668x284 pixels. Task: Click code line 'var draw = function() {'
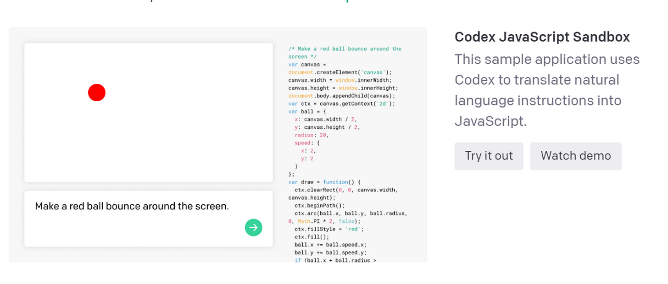pyautogui.click(x=325, y=182)
